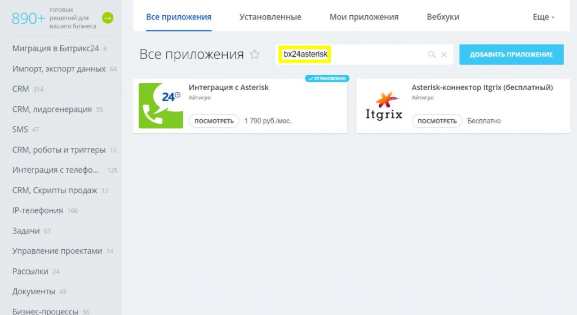The height and width of the screenshot is (315, 577).
Task: Open the green Asterisk integration app logo
Action: 161,106
